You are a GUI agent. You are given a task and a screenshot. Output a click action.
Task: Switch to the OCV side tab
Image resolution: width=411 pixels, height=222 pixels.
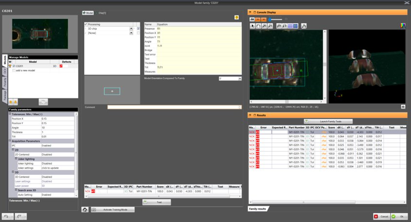pos(5,71)
